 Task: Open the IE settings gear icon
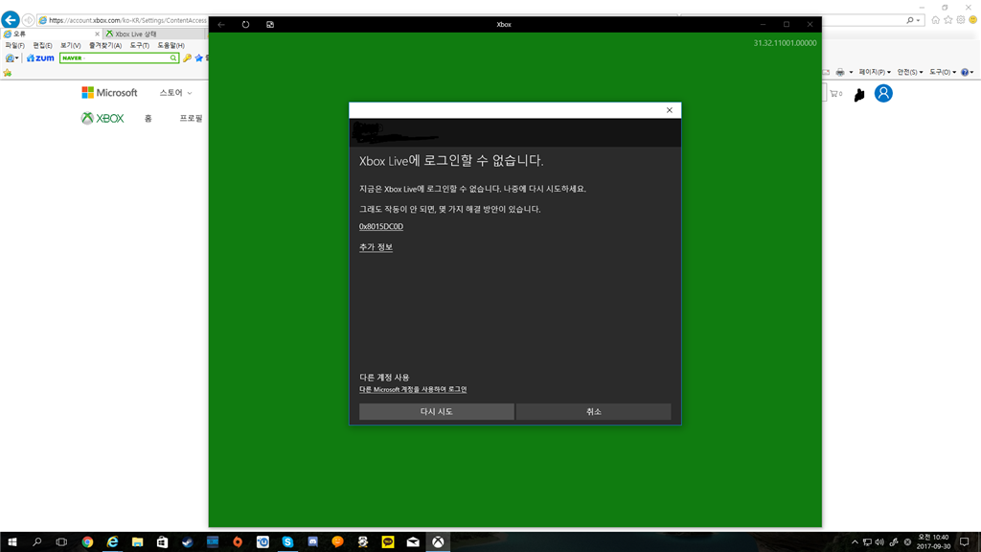[x=960, y=20]
